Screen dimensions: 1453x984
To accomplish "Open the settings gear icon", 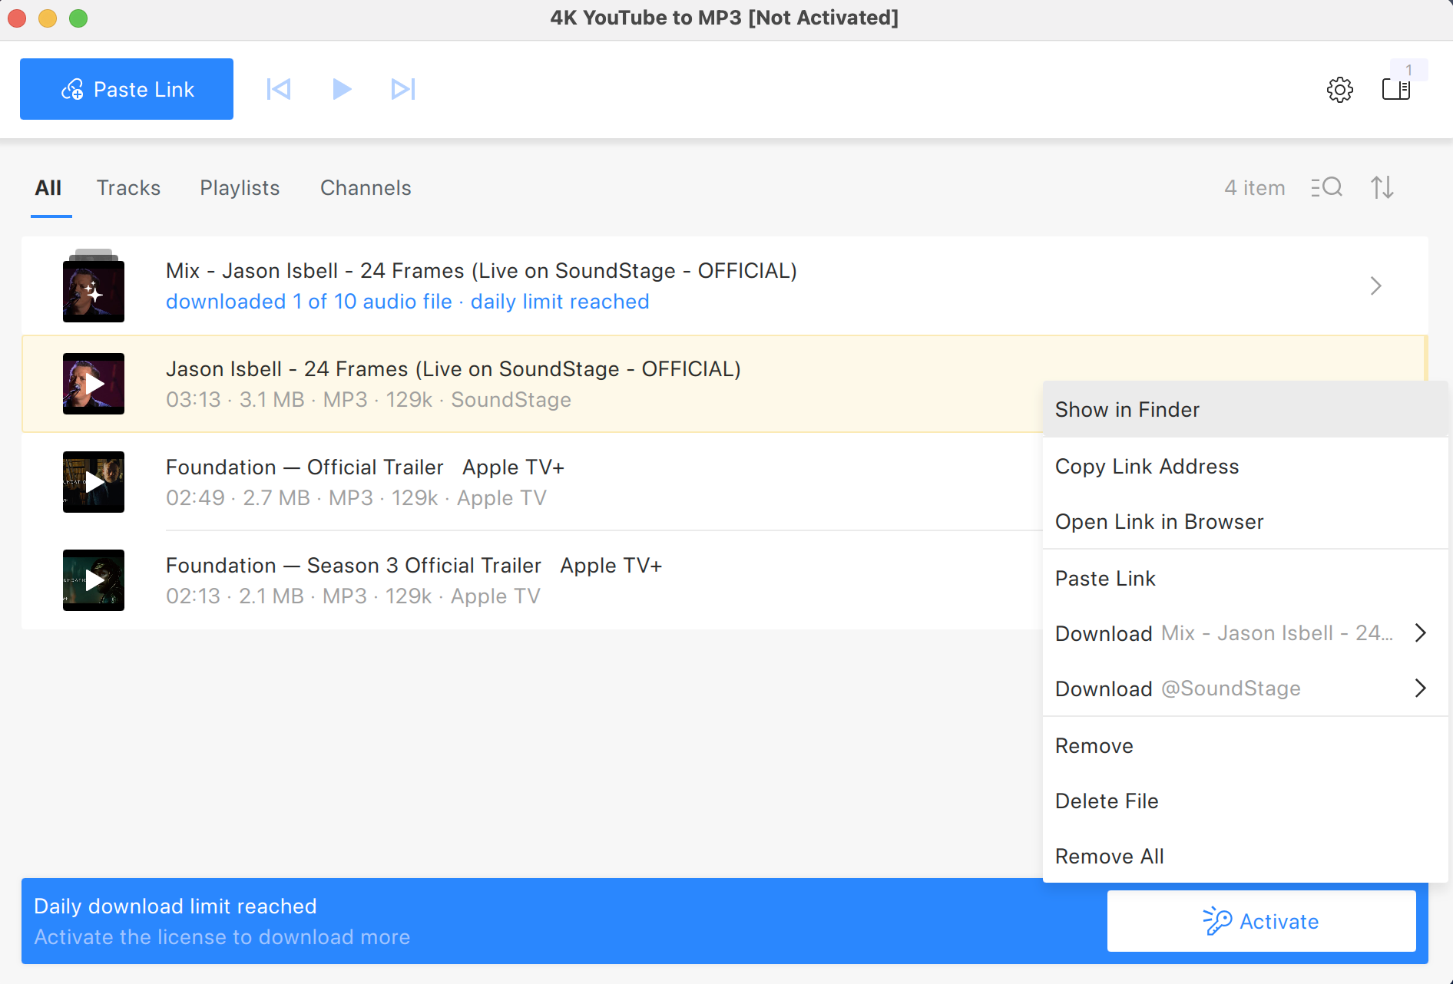I will (x=1339, y=90).
